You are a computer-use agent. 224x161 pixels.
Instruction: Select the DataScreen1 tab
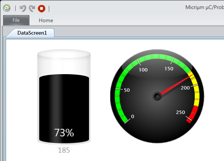pos(32,33)
